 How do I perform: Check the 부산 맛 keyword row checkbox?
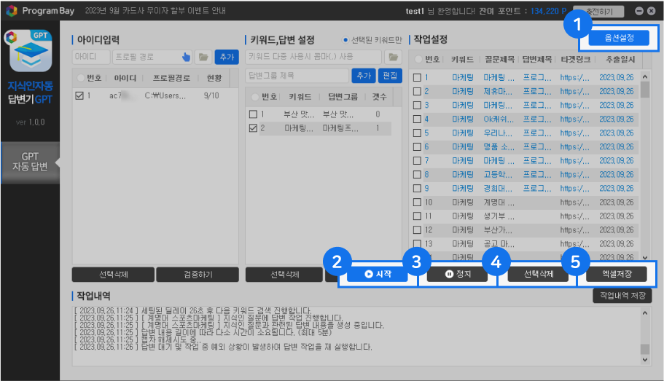pyautogui.click(x=253, y=114)
